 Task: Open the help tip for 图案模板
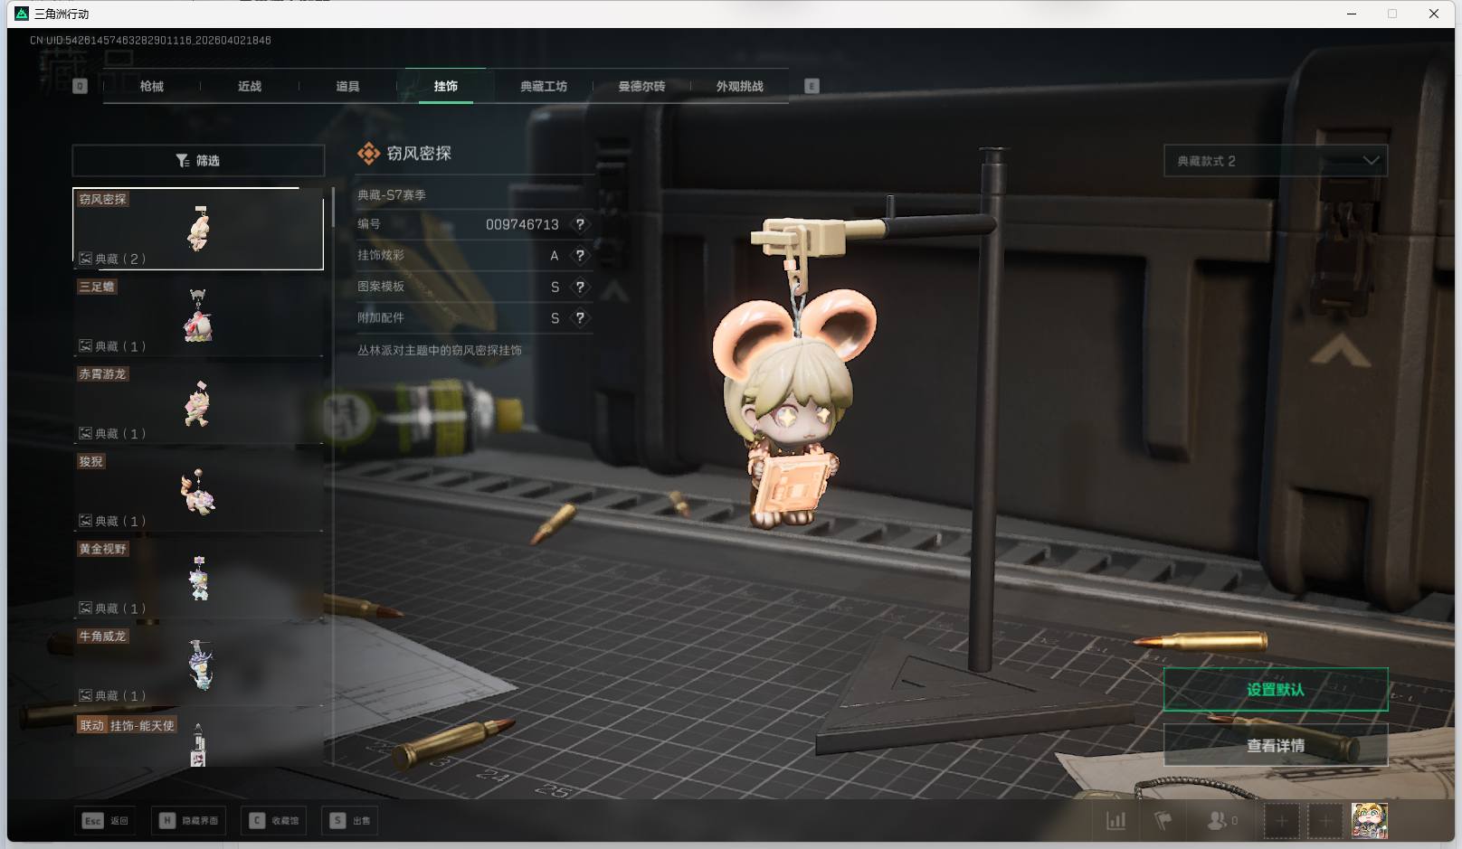click(x=580, y=287)
